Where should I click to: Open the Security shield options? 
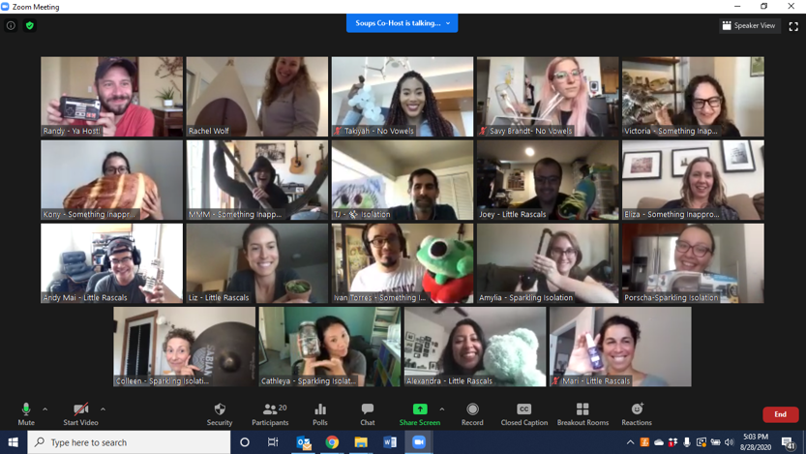coord(220,413)
